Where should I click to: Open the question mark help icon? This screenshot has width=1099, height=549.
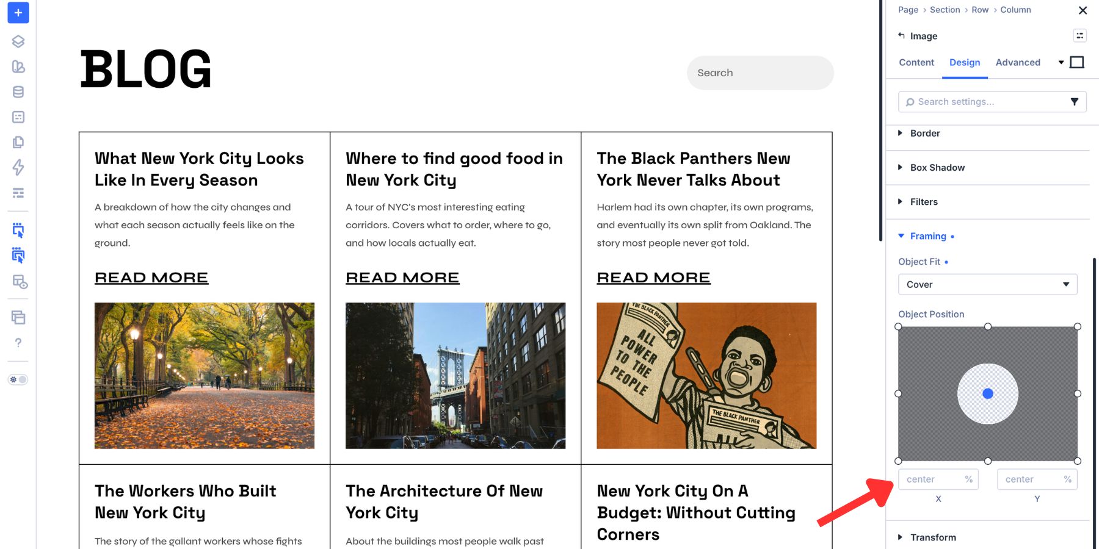[x=18, y=343]
